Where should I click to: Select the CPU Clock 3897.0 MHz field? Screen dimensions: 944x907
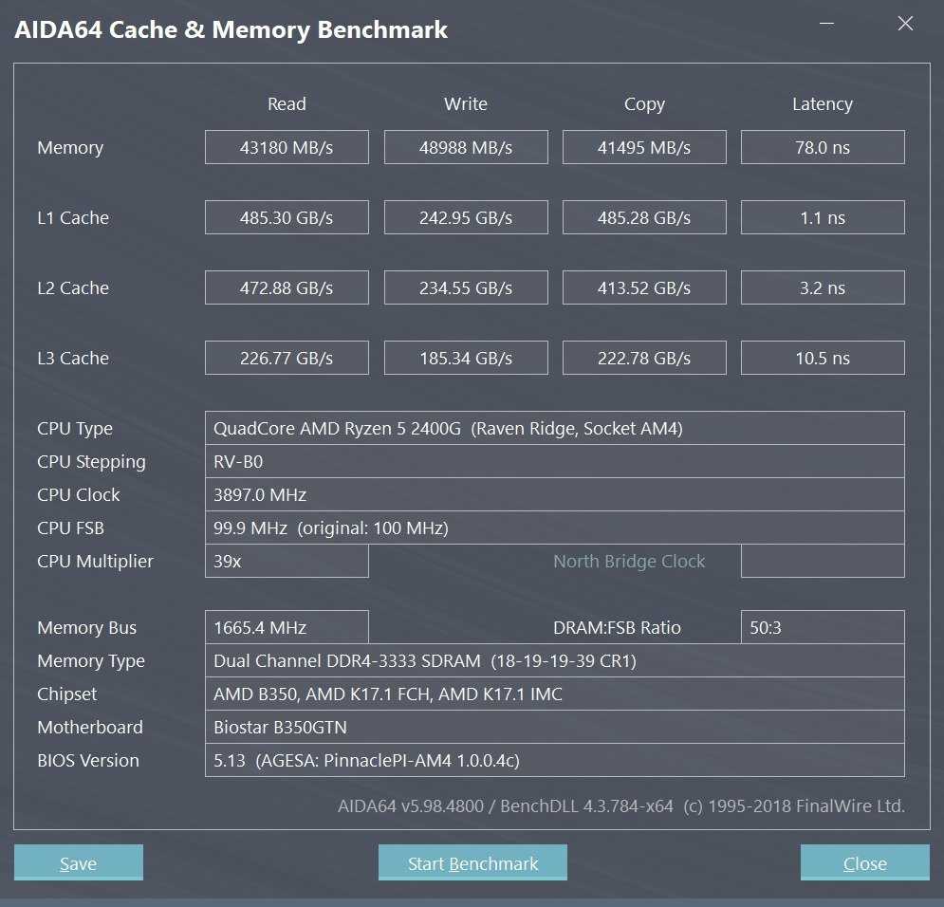(x=554, y=494)
